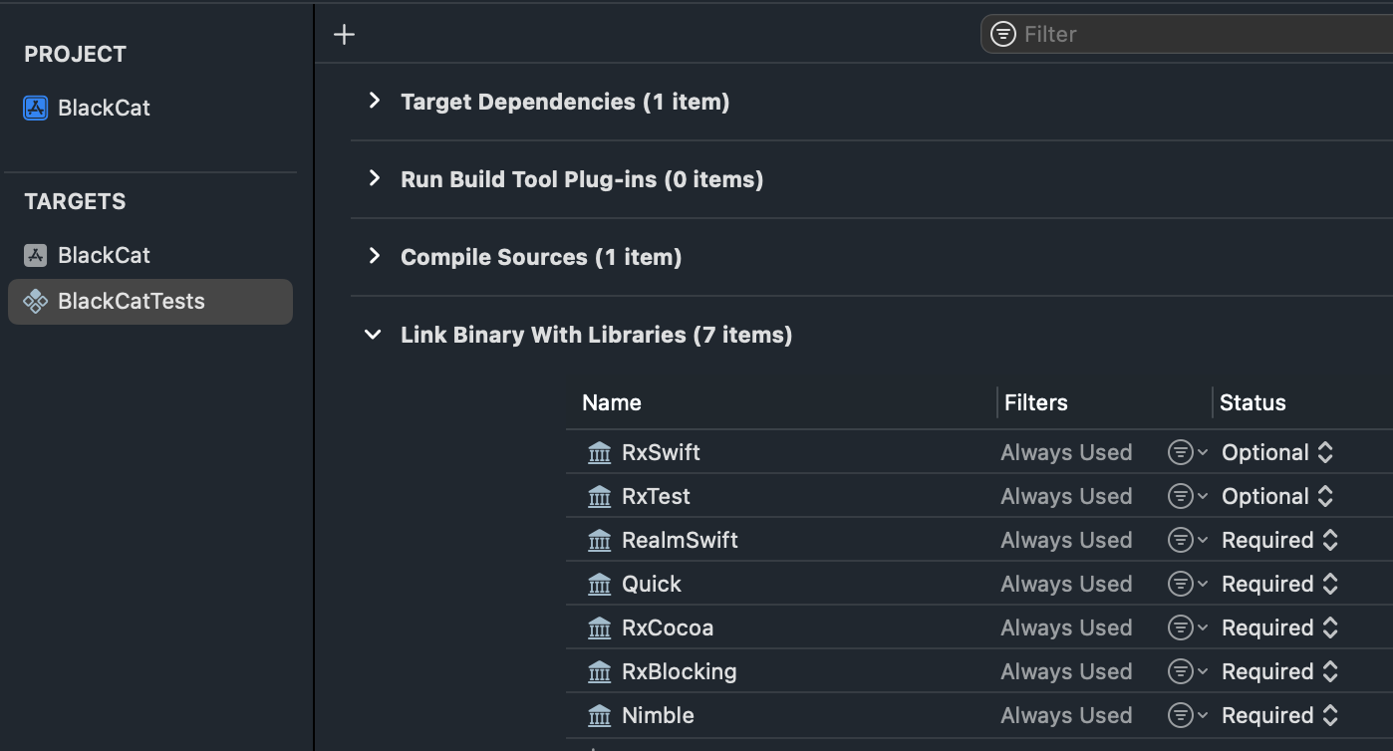Click the Filters column header

(1035, 403)
